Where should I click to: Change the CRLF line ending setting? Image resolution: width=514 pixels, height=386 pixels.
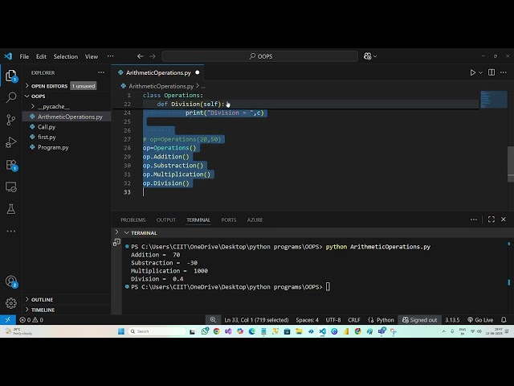(354, 320)
